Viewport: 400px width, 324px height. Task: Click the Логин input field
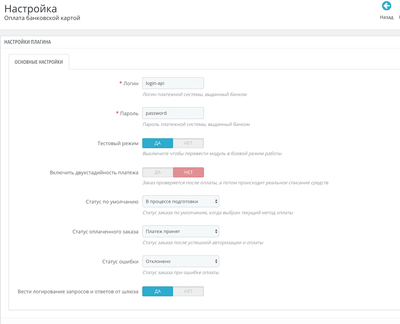173,83
